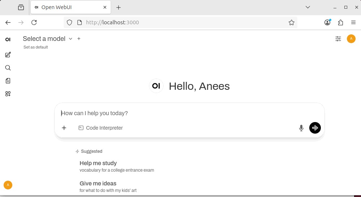Toggle the Code Interpreter option
Image resolution: width=361 pixels, height=197 pixels.
[x=101, y=128]
